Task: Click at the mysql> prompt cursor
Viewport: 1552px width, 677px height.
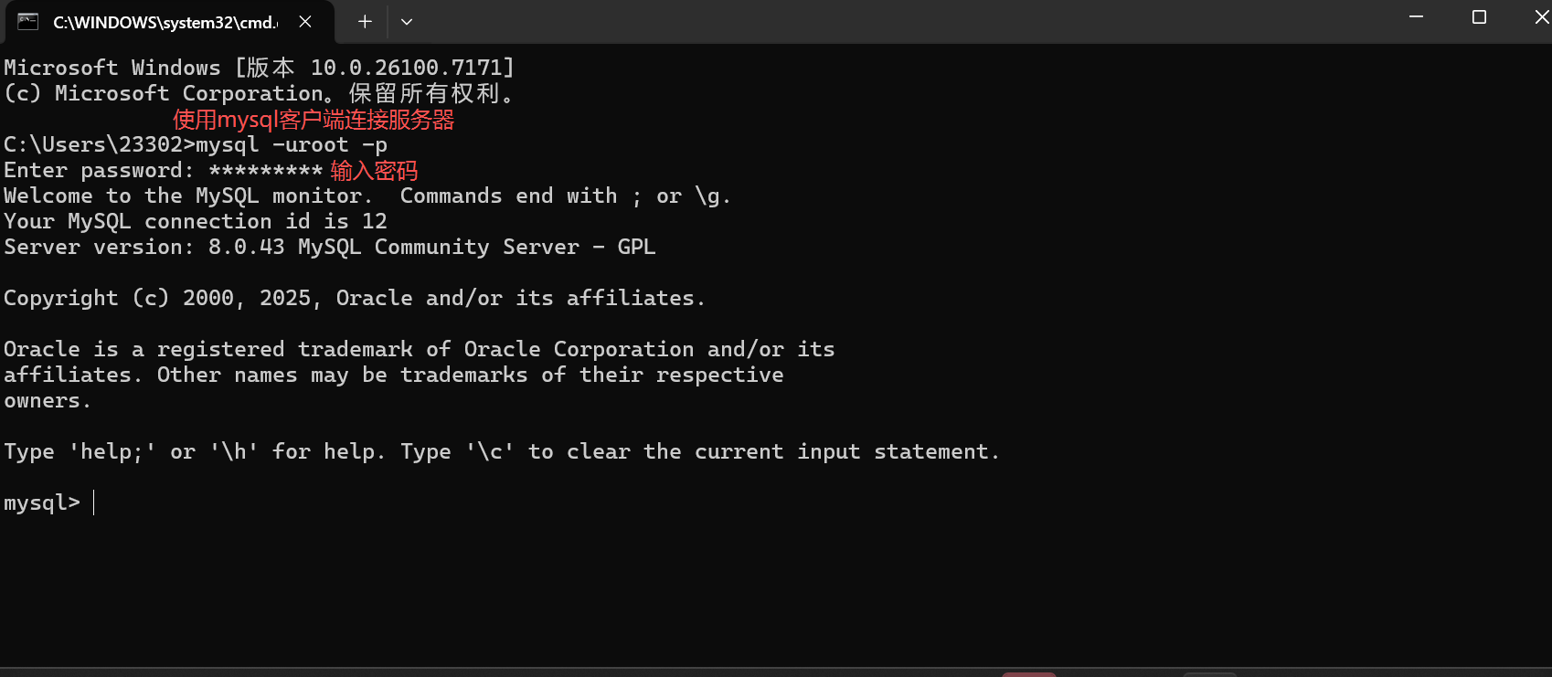Action: click(93, 502)
